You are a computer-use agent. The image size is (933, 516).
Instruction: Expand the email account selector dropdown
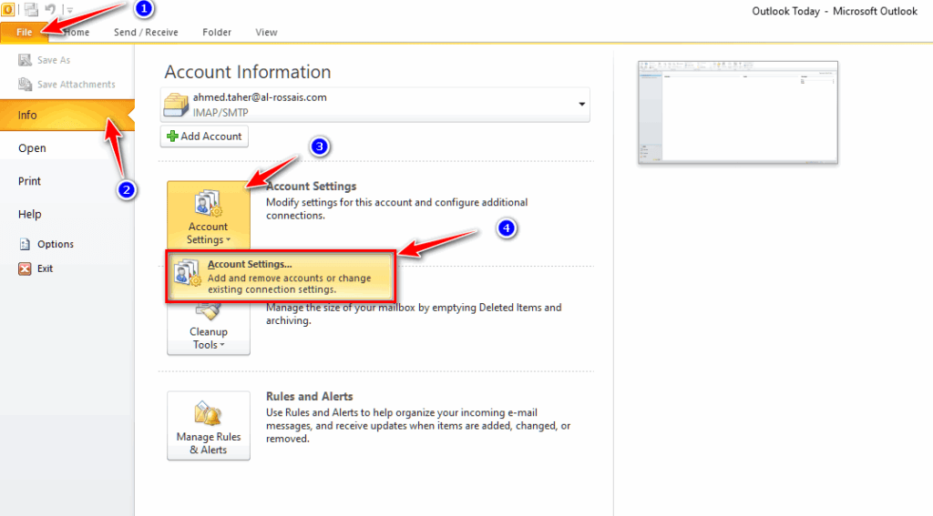pyautogui.click(x=581, y=105)
